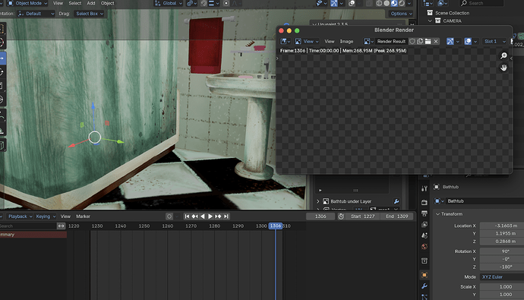Screen dimensions: 524x300
Task: Open the Global transform orientation dropdown
Action: (x=168, y=3)
